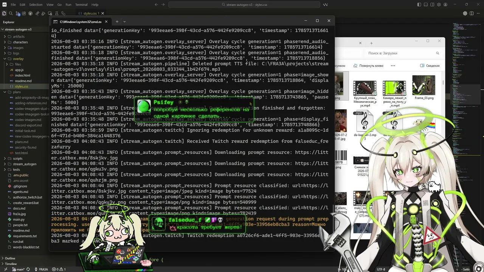The width and height of the screenshot is (484, 272).
Task: Open run.bat file
Action: 25,242
